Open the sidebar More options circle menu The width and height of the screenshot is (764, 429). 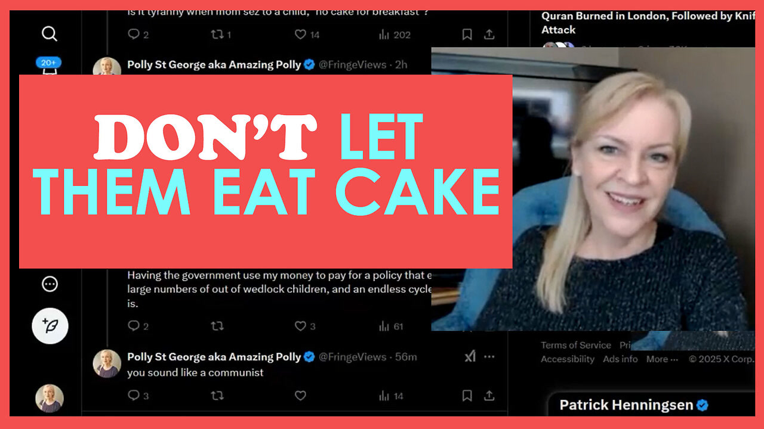[x=50, y=284]
